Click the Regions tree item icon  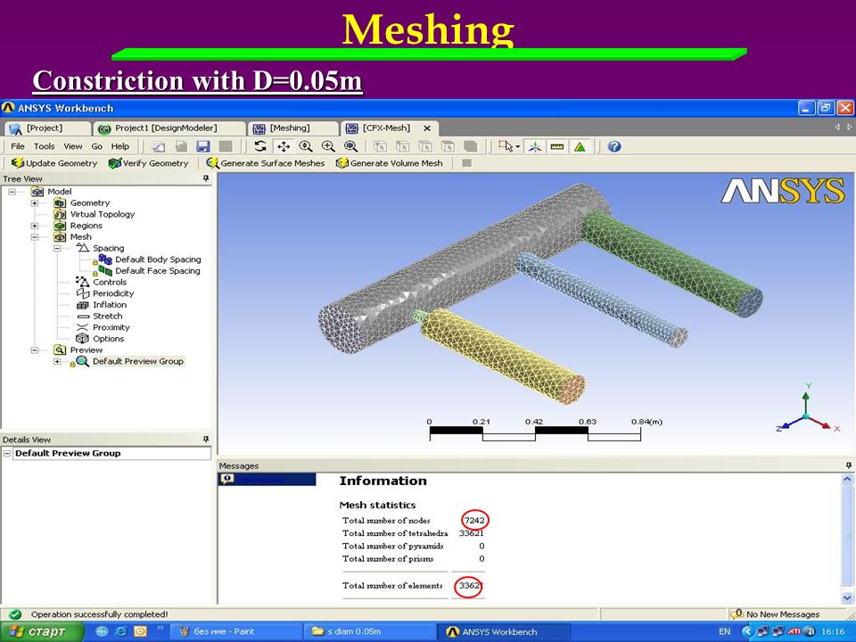coord(60,226)
